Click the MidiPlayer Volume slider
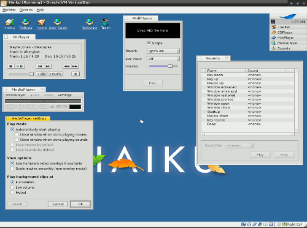Viewport: 307px width, 228px height. 163,66
